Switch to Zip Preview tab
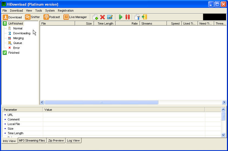This screenshot has height=151, width=228. pyautogui.click(x=56, y=140)
